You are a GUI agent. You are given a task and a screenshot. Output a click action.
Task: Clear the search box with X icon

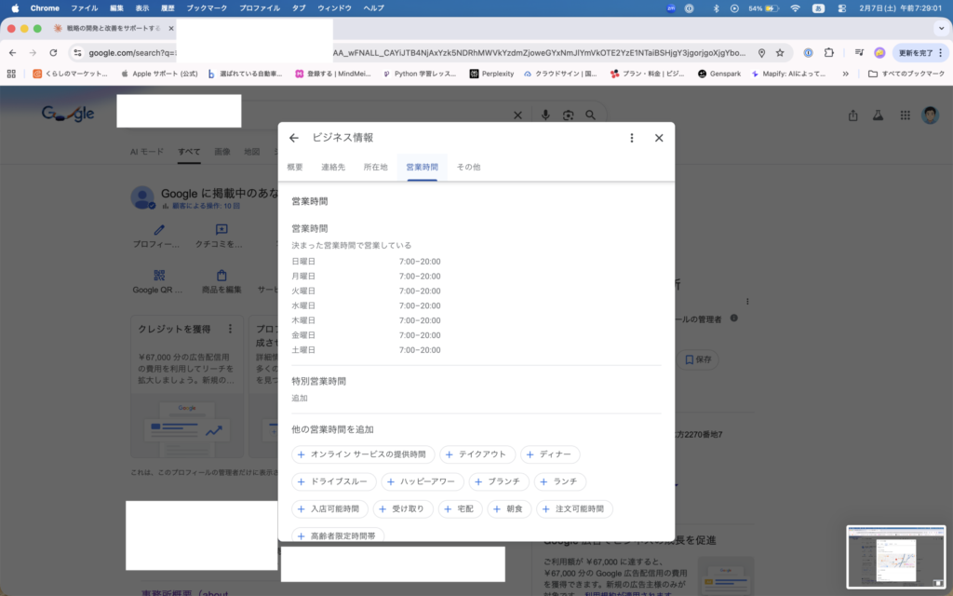coord(518,115)
